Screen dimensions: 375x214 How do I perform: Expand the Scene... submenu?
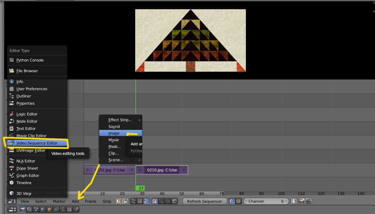point(121,160)
